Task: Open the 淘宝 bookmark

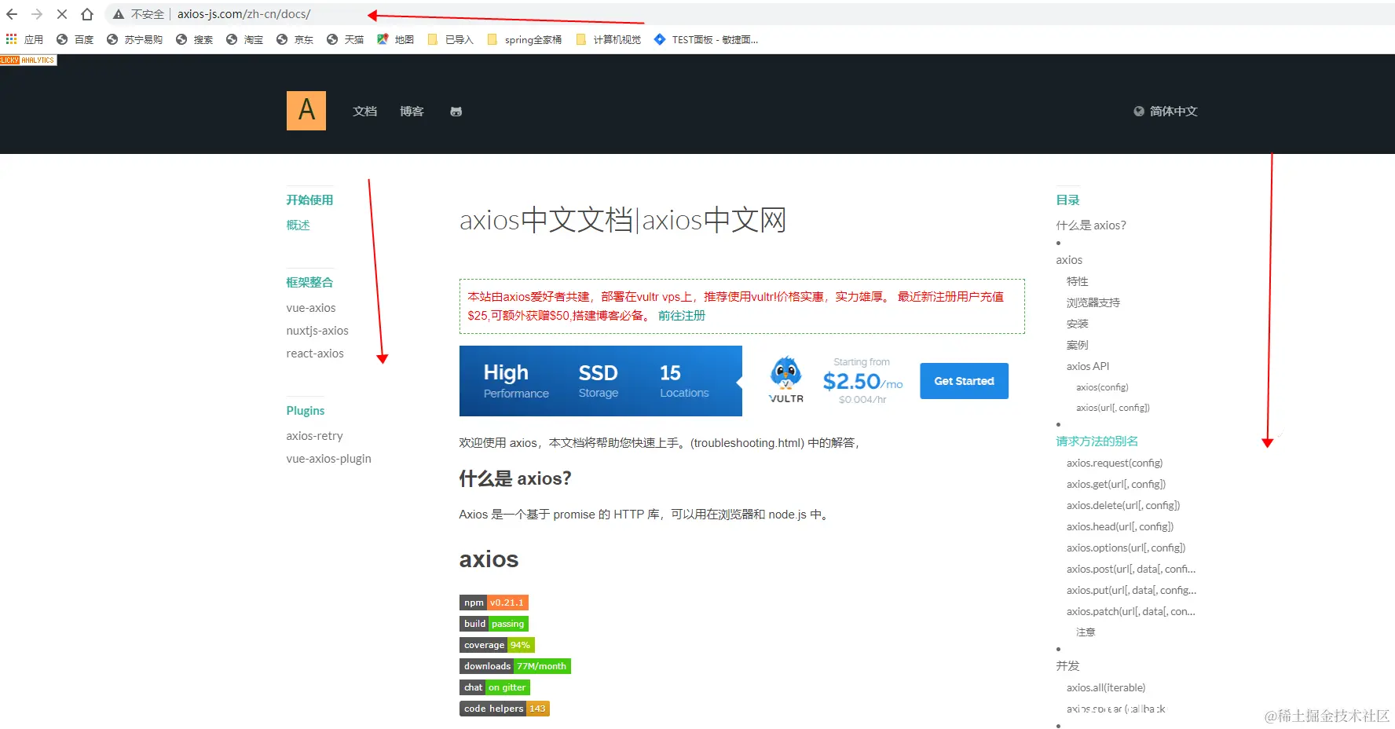Action: (x=244, y=39)
